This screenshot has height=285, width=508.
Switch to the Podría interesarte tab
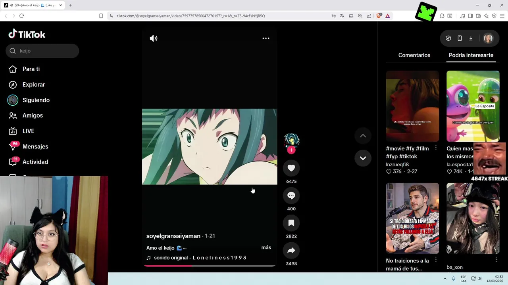[471, 55]
